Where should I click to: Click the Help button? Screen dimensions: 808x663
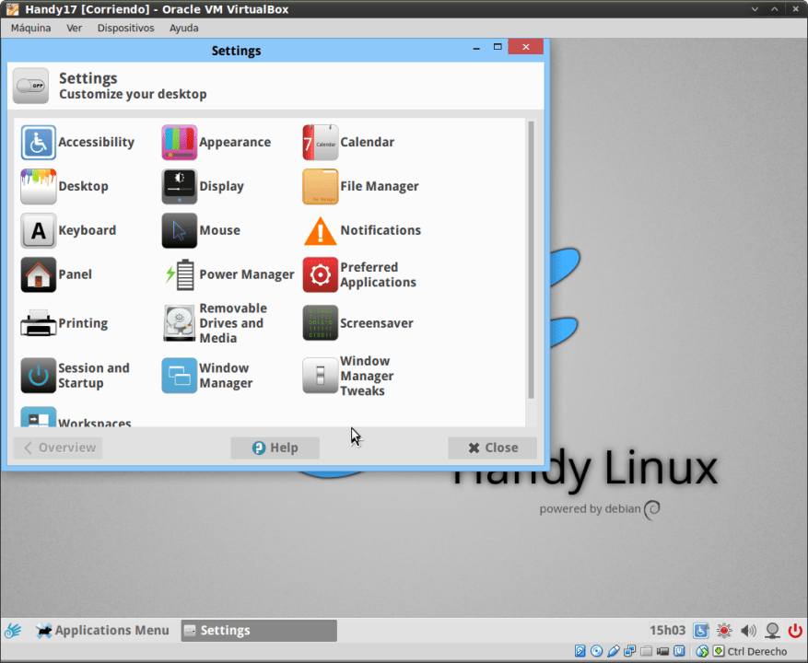275,448
